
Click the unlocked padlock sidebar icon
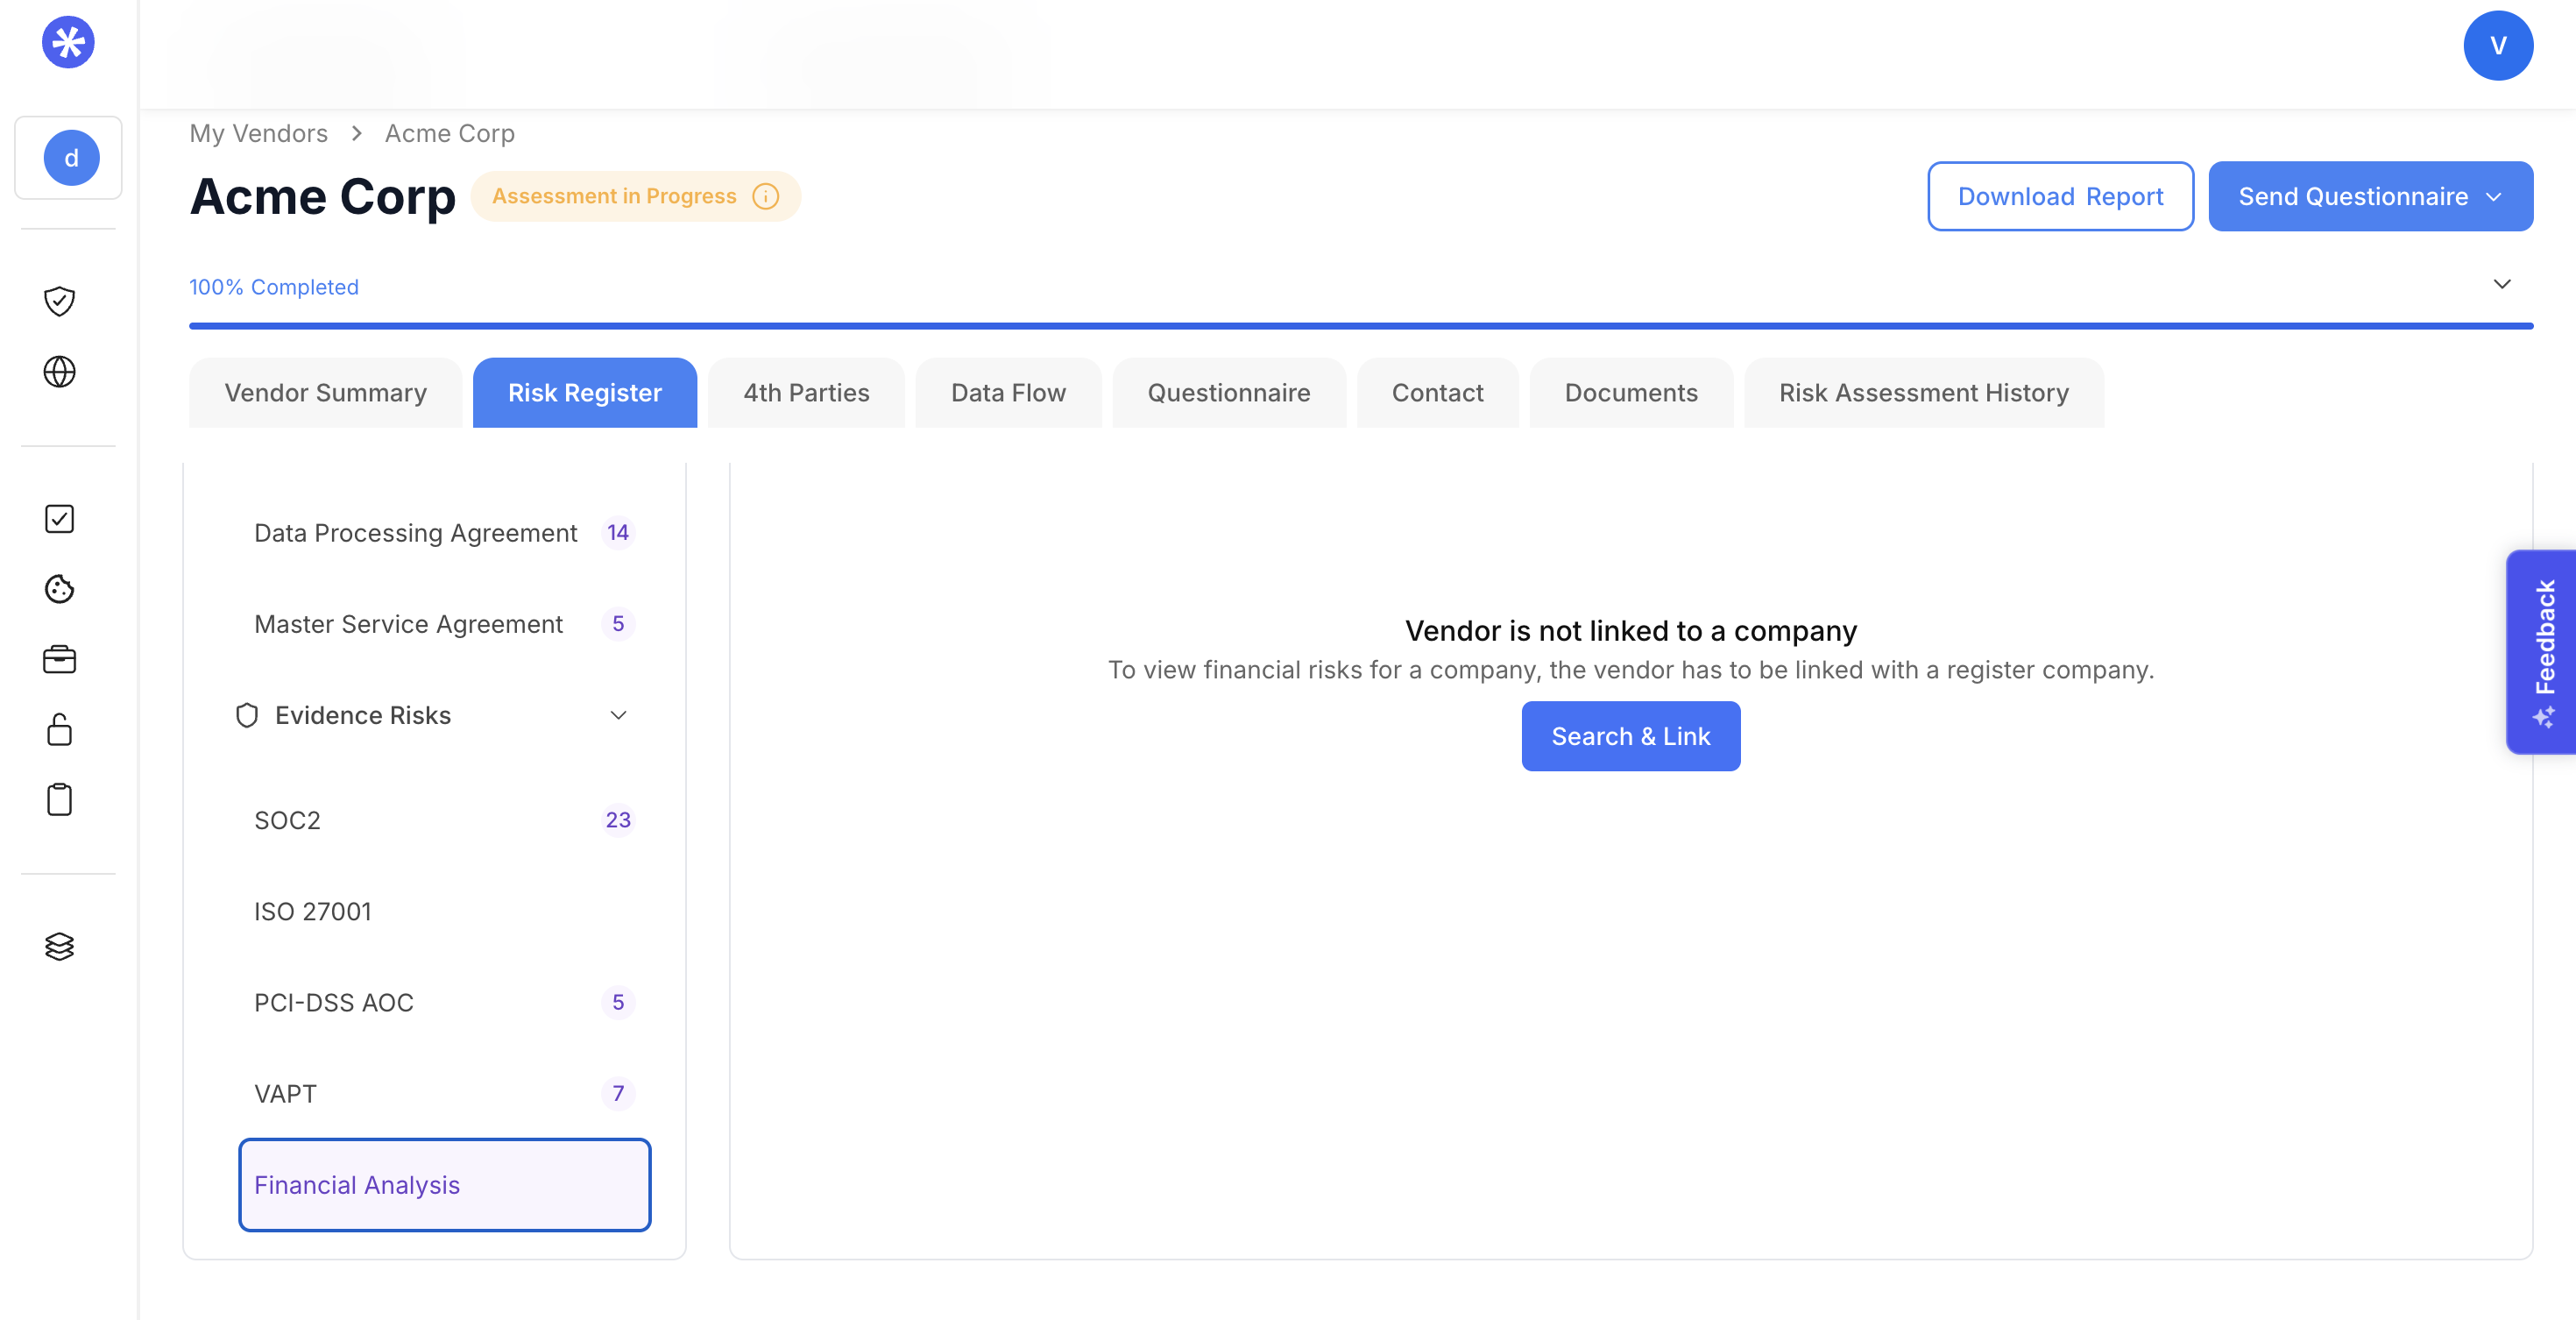(x=59, y=730)
